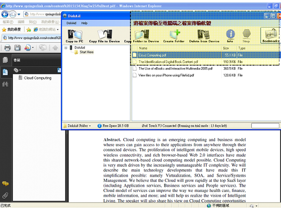The image size is (281, 210).
Task: Open the suggested sites dropdown arrow
Action: pyautogui.click(x=58, y=30)
